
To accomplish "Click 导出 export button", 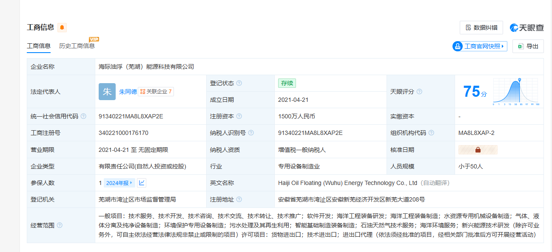I will pyautogui.click(x=528, y=46).
